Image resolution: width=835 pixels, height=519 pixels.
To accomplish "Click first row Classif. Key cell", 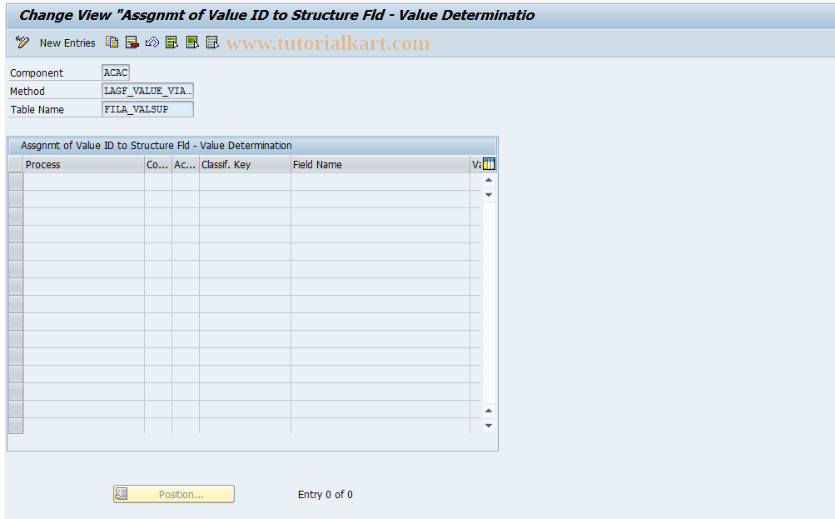I will coord(245,182).
